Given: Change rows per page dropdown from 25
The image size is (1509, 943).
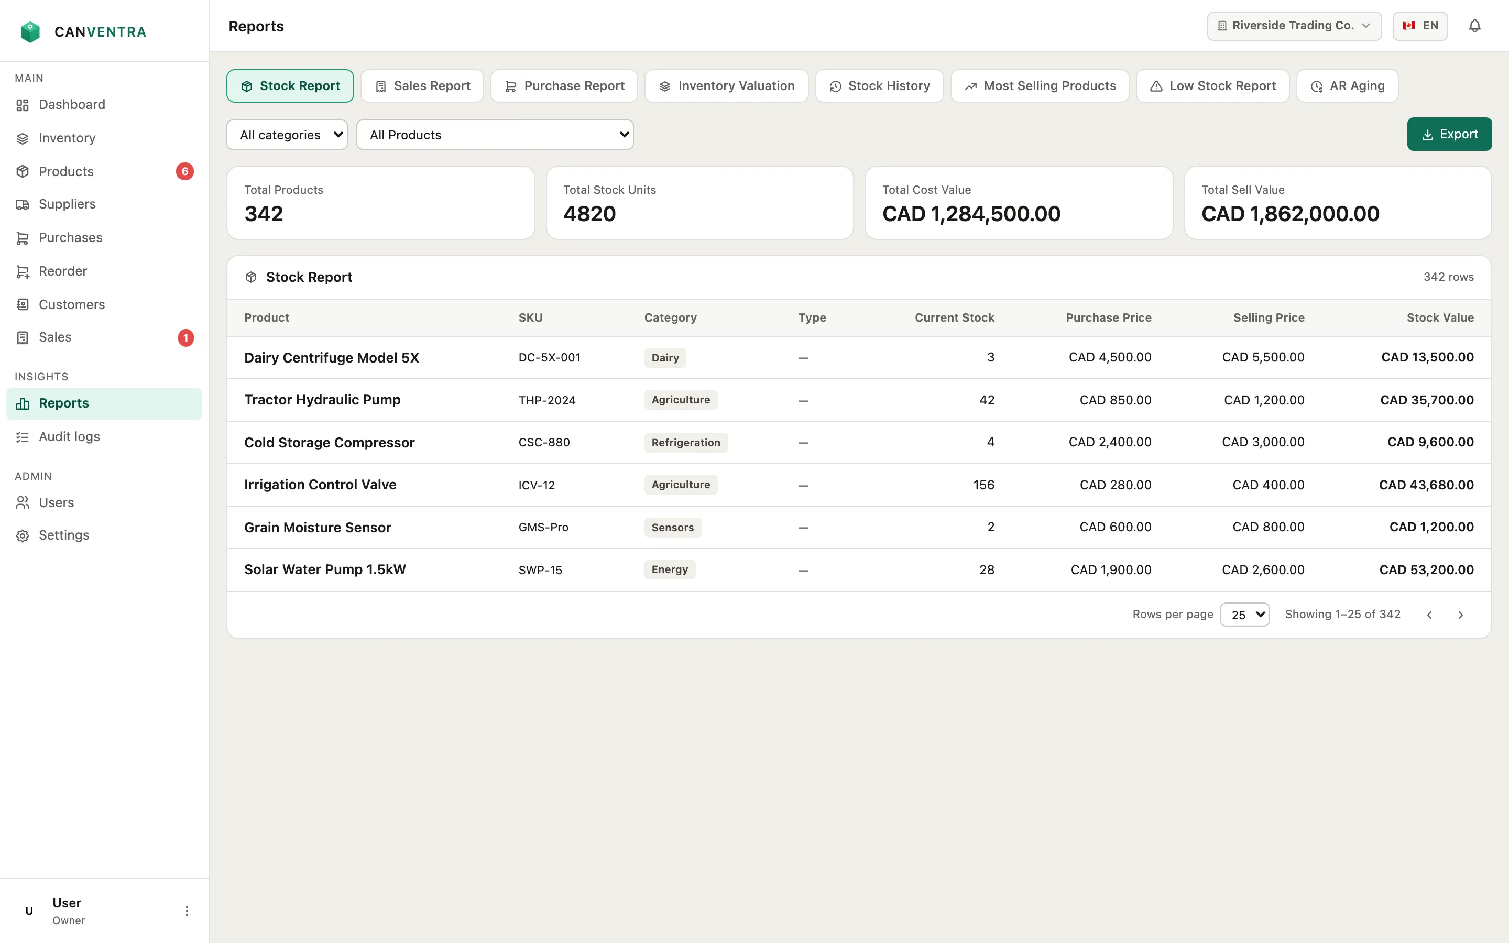Looking at the screenshot, I should [x=1244, y=615].
